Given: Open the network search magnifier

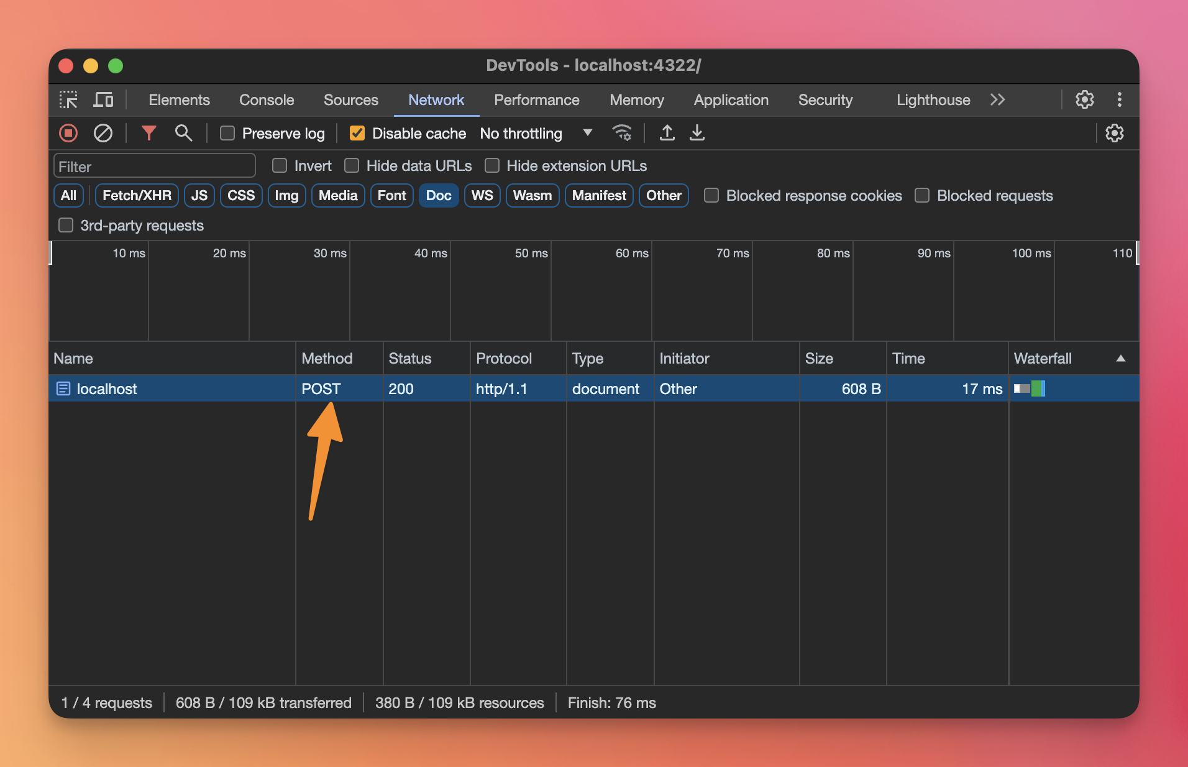Looking at the screenshot, I should (x=183, y=133).
